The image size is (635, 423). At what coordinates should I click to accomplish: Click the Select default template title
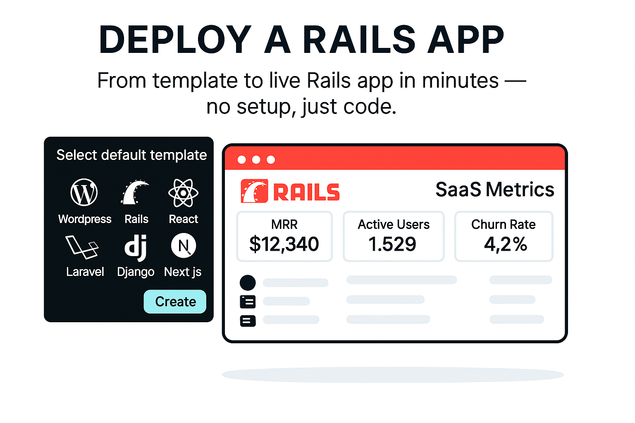tap(131, 155)
